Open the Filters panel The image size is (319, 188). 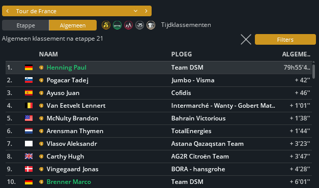coord(285,40)
